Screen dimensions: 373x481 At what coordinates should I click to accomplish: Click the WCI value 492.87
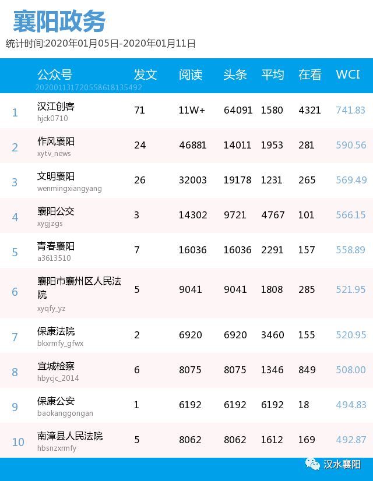click(351, 440)
